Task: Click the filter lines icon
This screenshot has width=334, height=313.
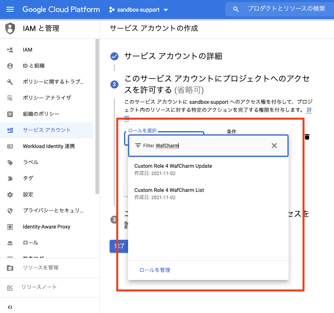Action: tap(138, 146)
